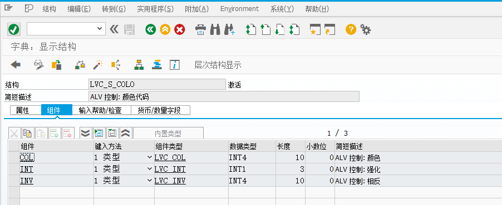Open the 帮助(H) menu
502x205 pixels.
[x=317, y=9]
